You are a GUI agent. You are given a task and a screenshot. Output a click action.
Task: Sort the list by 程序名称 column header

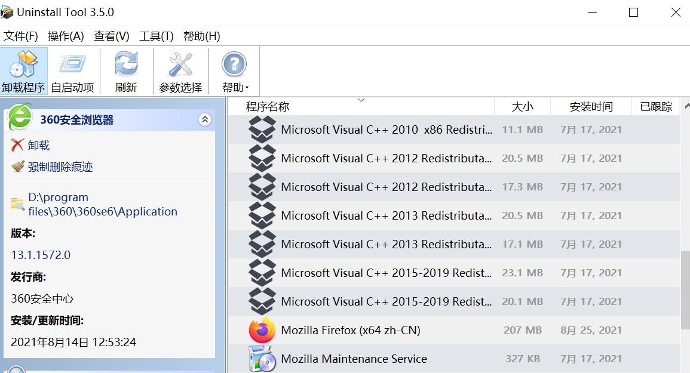click(268, 107)
